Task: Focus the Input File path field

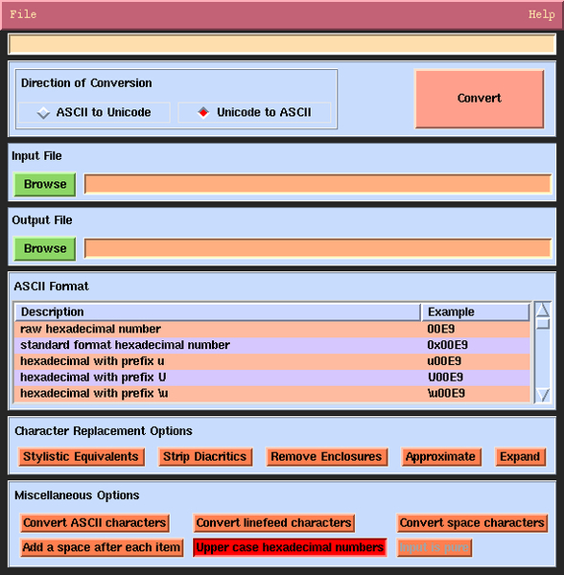Action: (317, 184)
